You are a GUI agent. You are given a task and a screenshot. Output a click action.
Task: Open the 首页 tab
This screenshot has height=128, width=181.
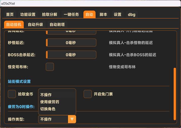(x=10, y=15)
